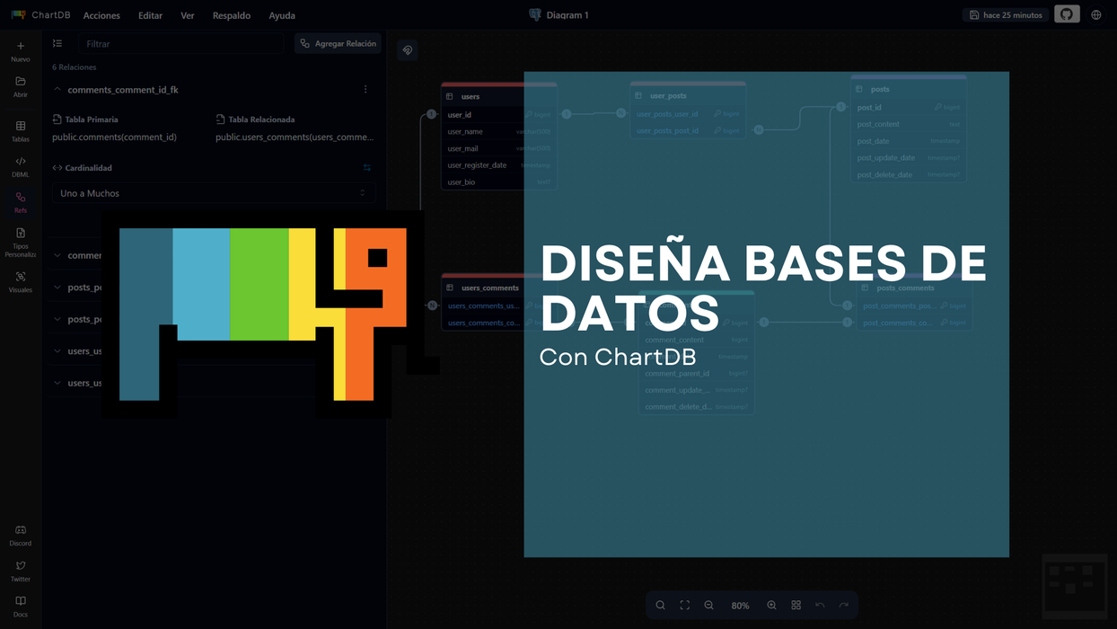Viewport: 1117px width, 629px height.
Task: Toggle the canvas link mode icon button
Action: [408, 49]
